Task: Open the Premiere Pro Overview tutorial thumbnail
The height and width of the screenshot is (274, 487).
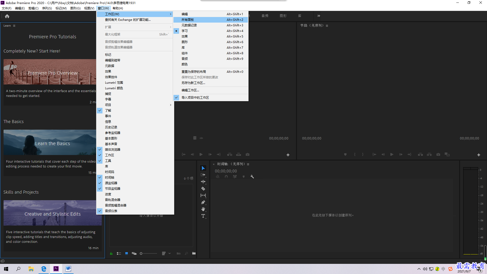Action: click(x=50, y=72)
